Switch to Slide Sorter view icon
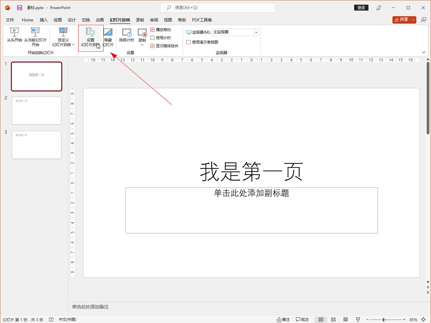Image resolution: width=431 pixels, height=323 pixels. coord(333,320)
